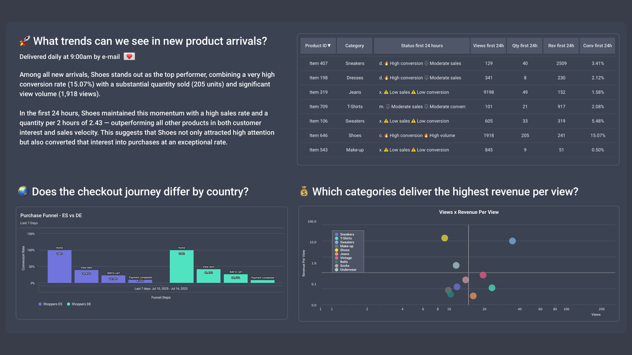Toggle Sneakers in scatter chart legend
Viewport: 632px width, 355px height.
(x=344, y=234)
